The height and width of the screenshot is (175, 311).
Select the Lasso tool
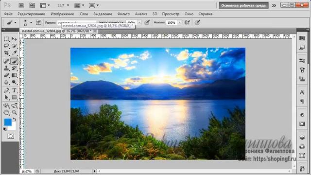pos(6,46)
